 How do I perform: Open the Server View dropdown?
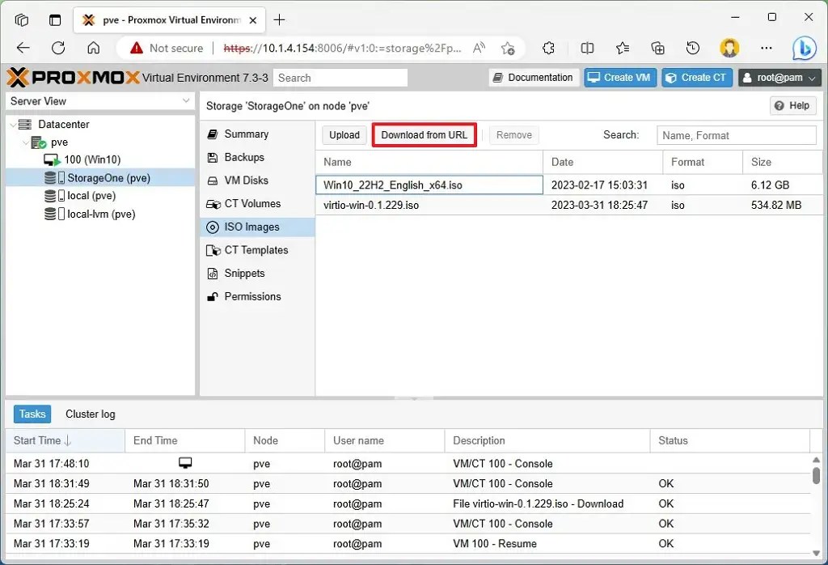pyautogui.click(x=99, y=100)
